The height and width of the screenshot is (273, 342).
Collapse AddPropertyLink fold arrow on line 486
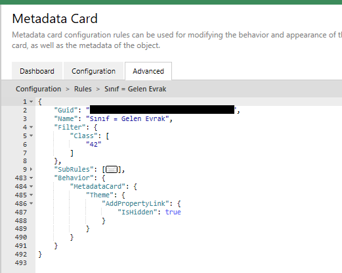(x=32, y=203)
